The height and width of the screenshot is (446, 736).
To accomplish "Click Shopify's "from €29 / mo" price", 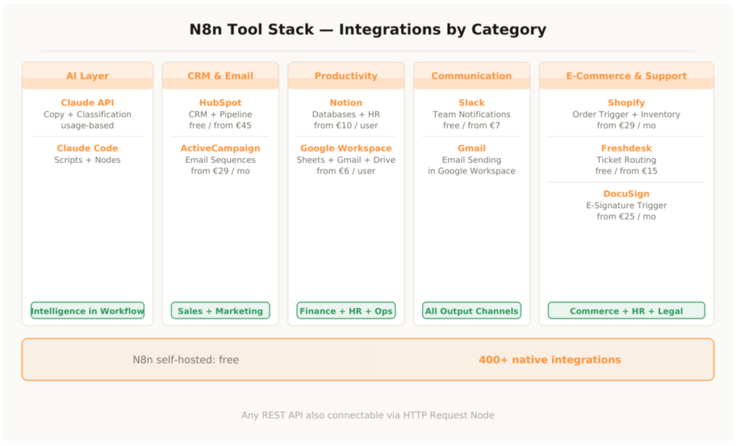I will (626, 126).
